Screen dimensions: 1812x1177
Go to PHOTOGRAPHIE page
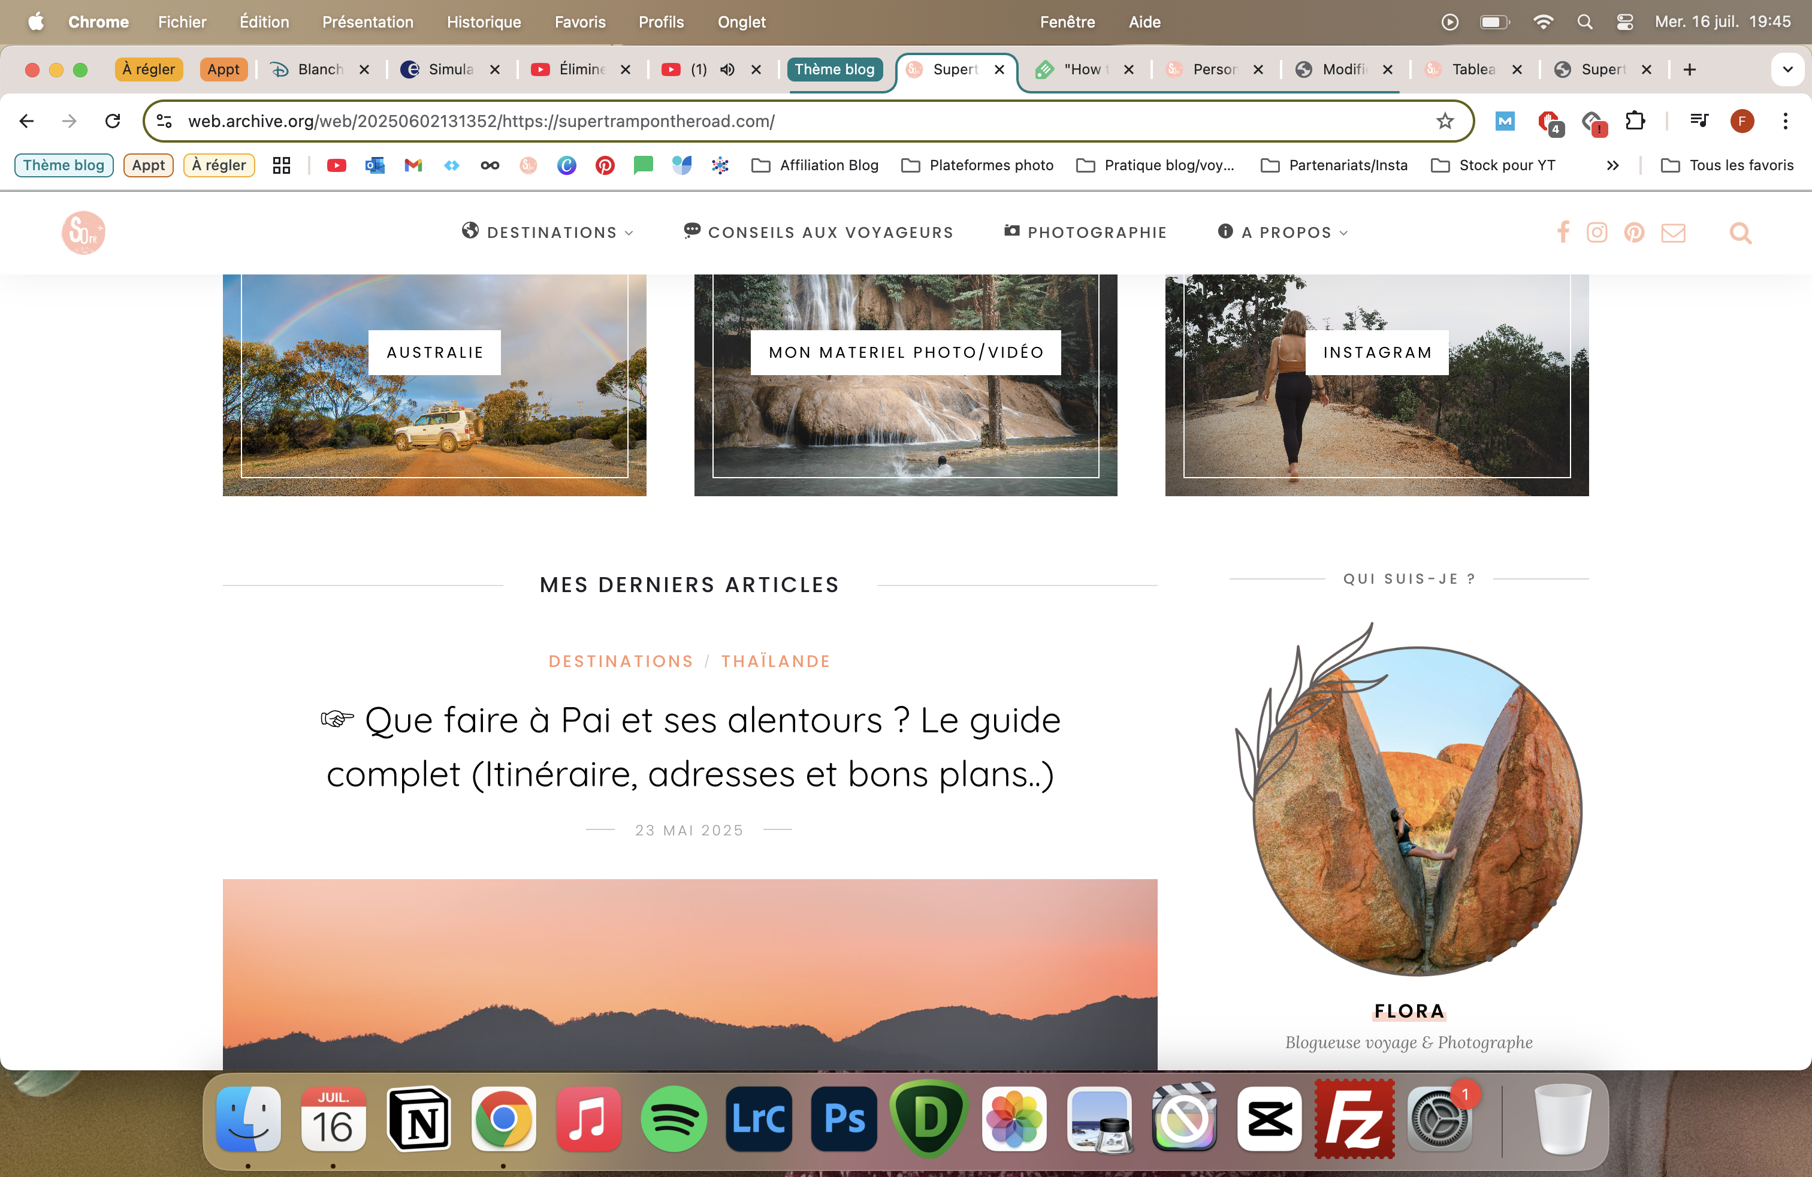1085,232
